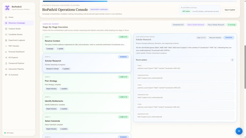Viewport: 246px width, 138px height.
Task: Click the Experiment Logbook icon
Action: 6,40
